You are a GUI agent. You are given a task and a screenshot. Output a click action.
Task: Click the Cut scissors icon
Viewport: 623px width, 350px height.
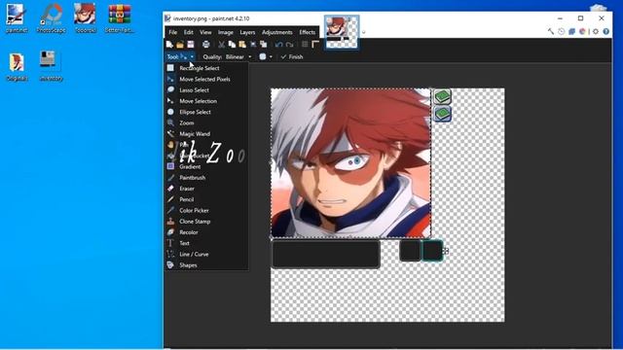click(x=222, y=45)
